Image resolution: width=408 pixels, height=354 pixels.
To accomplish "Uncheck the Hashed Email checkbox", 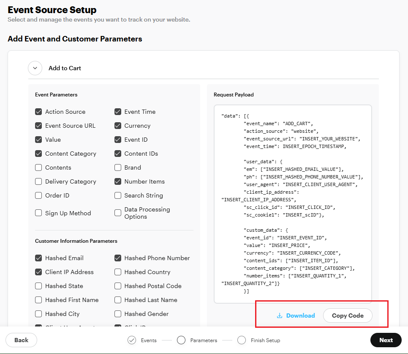I will 38,258.
